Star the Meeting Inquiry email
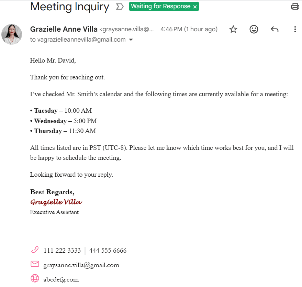This screenshot has height=287, width=302. tap(233, 29)
